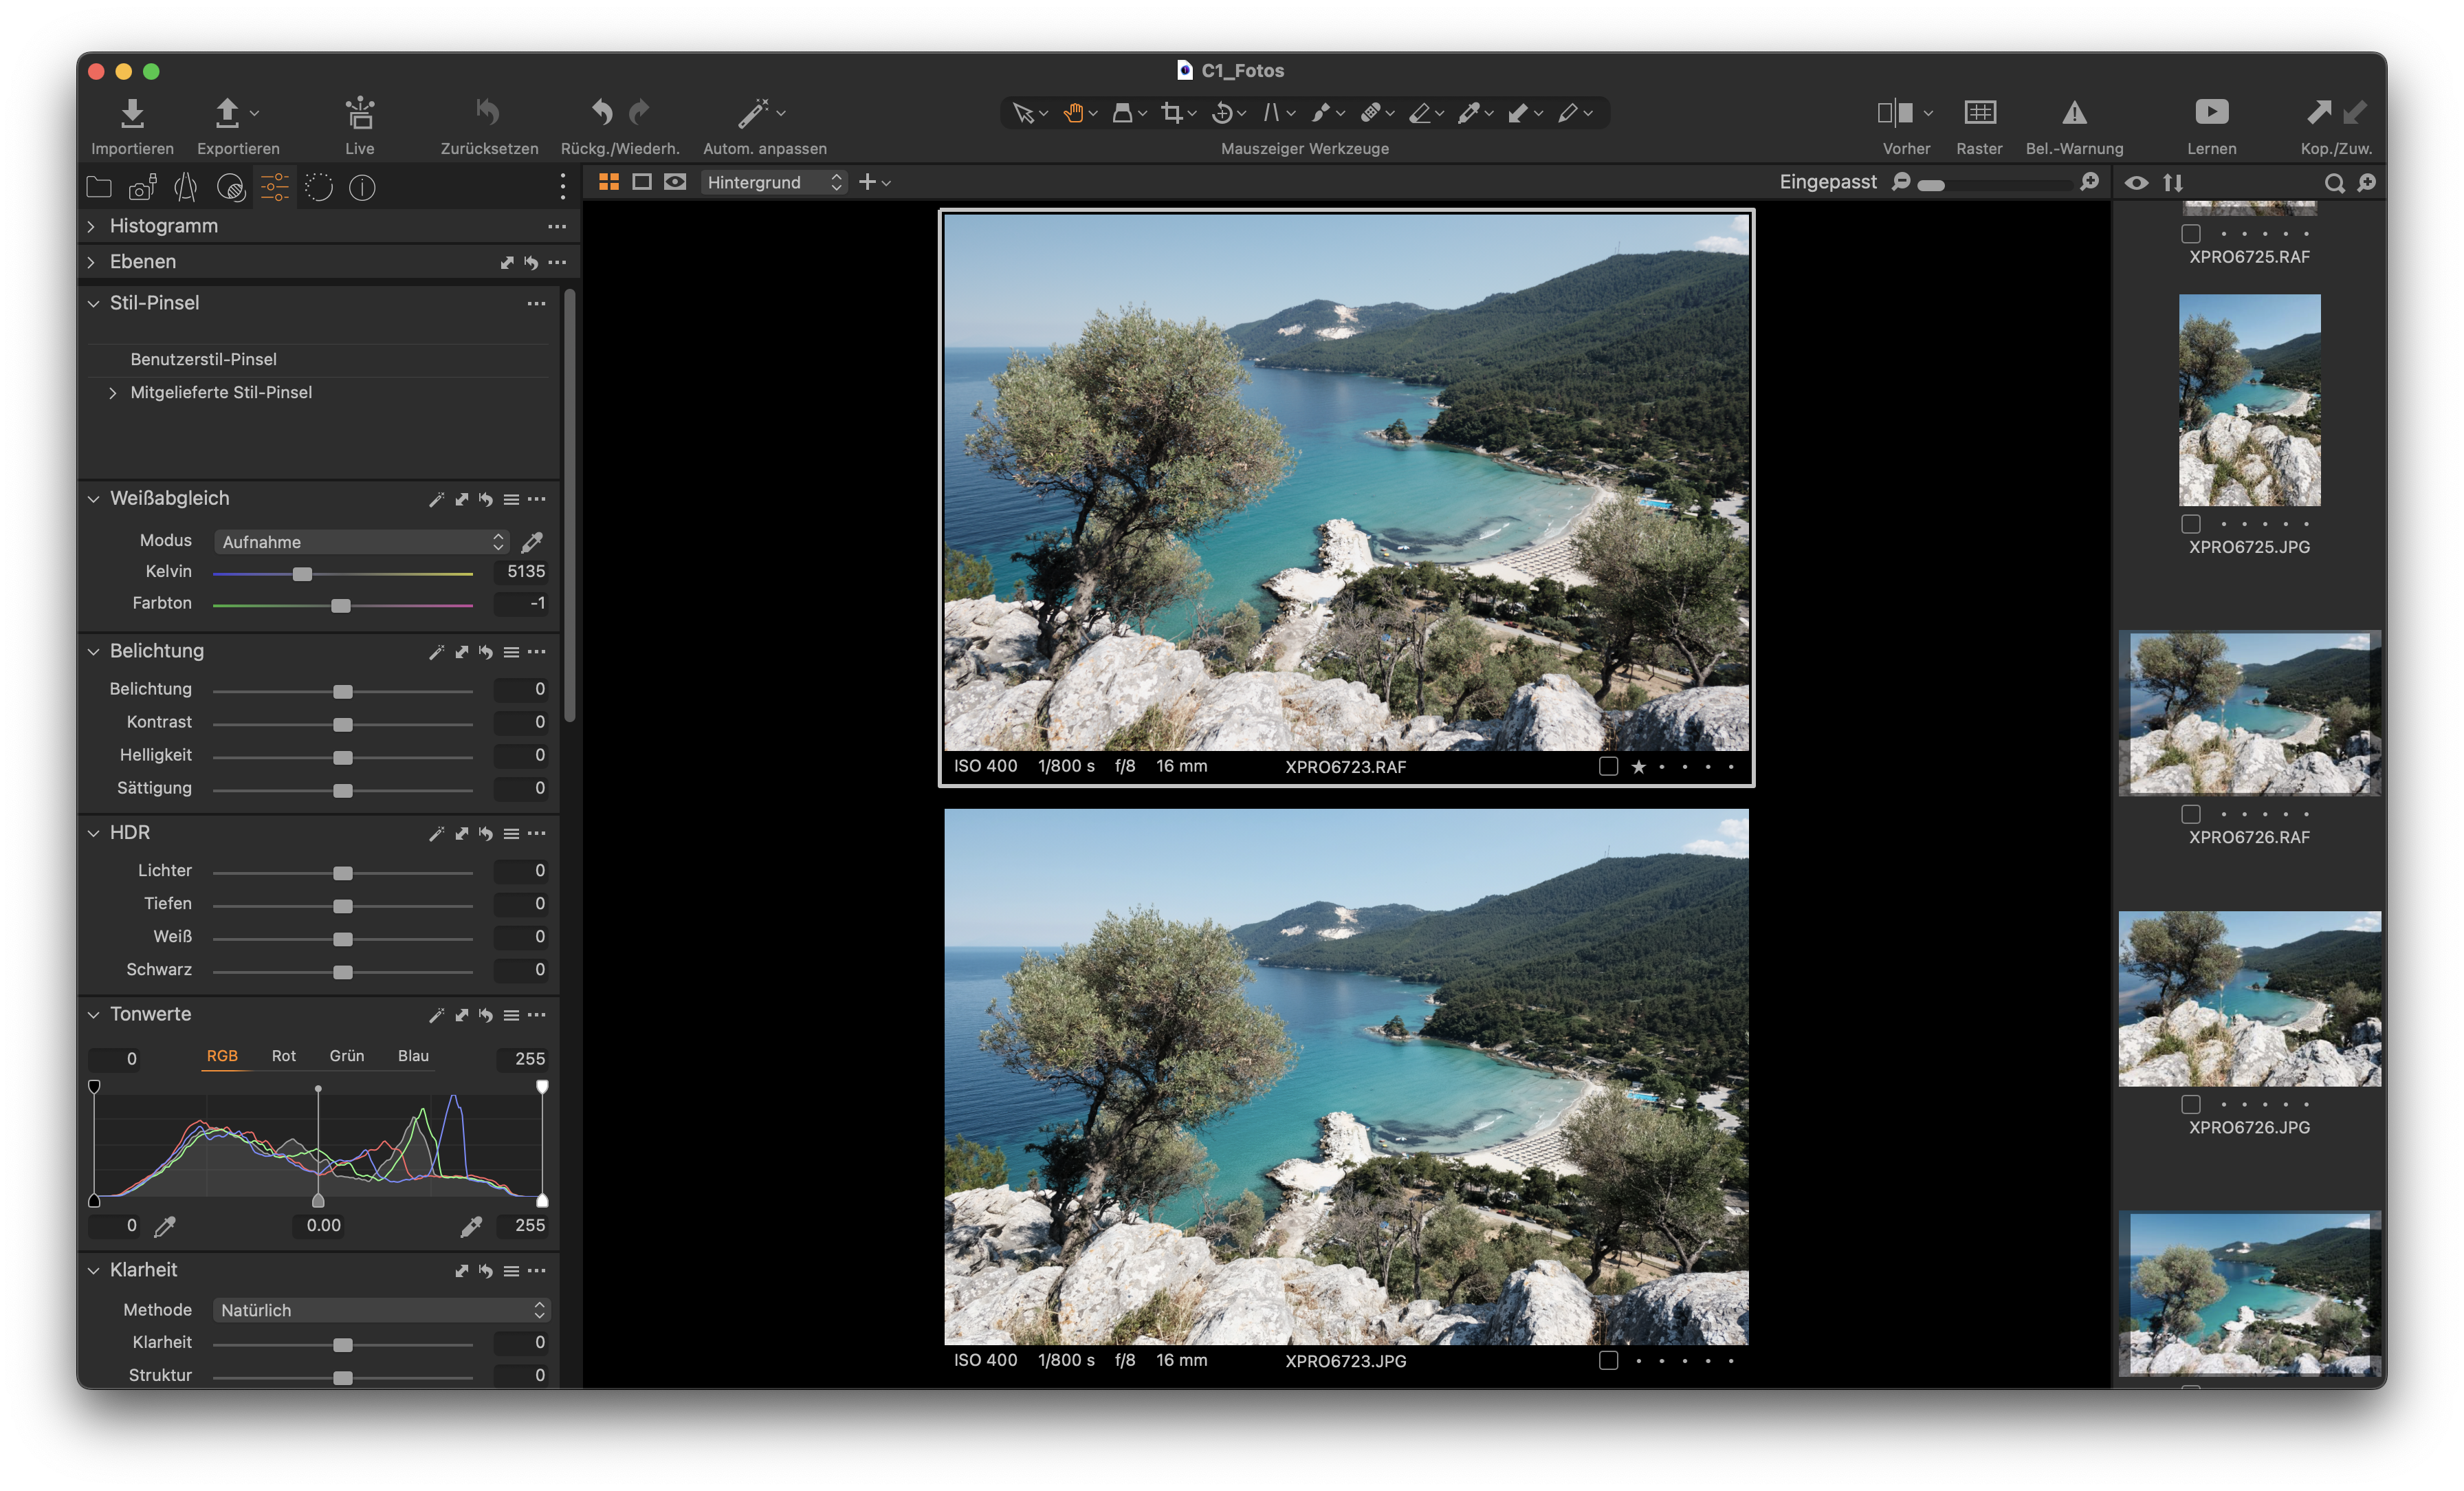Toggle the browser eye visibility icon
The image size is (2464, 1491).
(x=2136, y=182)
